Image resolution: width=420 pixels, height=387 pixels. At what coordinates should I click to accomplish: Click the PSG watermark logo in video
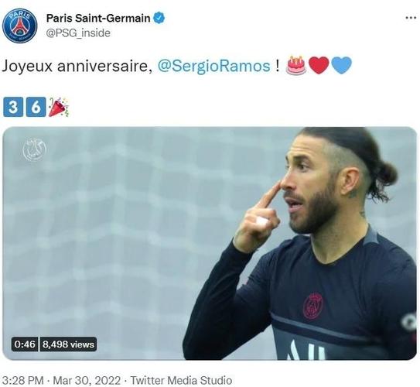coord(34,149)
